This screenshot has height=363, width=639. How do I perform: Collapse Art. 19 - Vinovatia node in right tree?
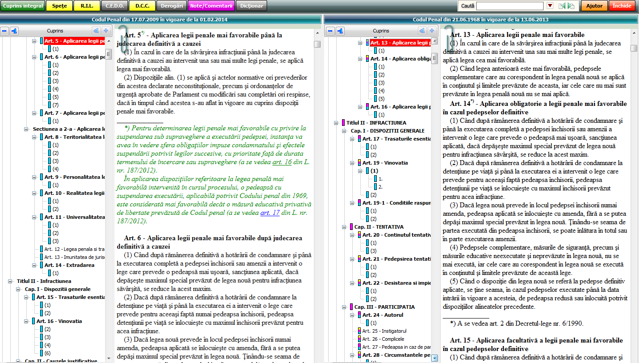point(352,163)
